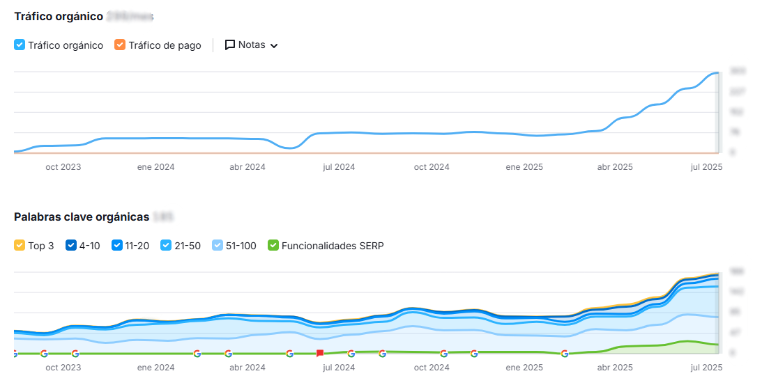Open Google marker between ene 2024 and abr 2024
Viewport: 762px width, 385px height.
[x=197, y=354]
